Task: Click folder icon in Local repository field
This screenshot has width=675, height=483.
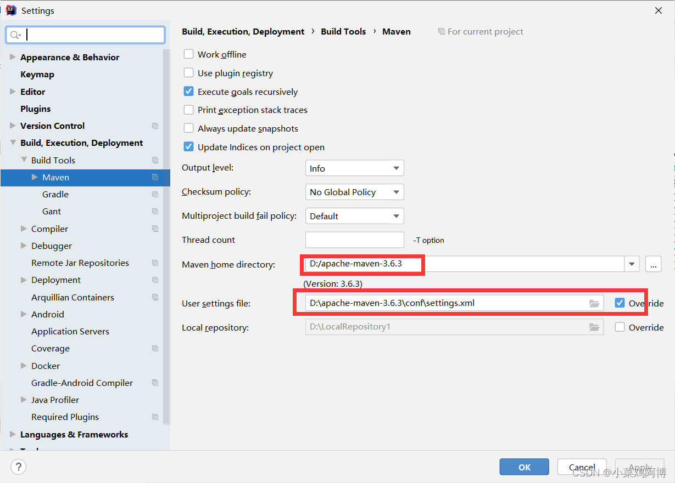Action: click(594, 327)
